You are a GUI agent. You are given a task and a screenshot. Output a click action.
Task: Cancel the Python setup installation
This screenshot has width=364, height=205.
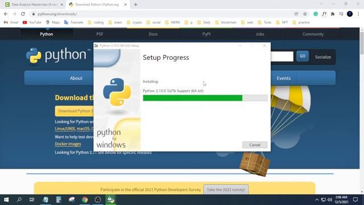255,145
